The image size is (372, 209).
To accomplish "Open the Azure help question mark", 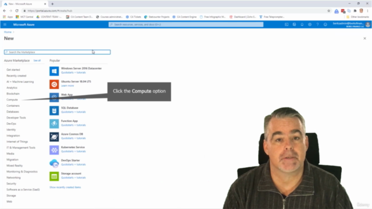I will 317,24.
